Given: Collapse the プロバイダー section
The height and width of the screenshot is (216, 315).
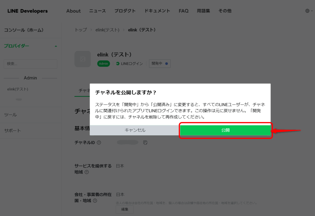Looking at the screenshot, I should coord(30,46).
